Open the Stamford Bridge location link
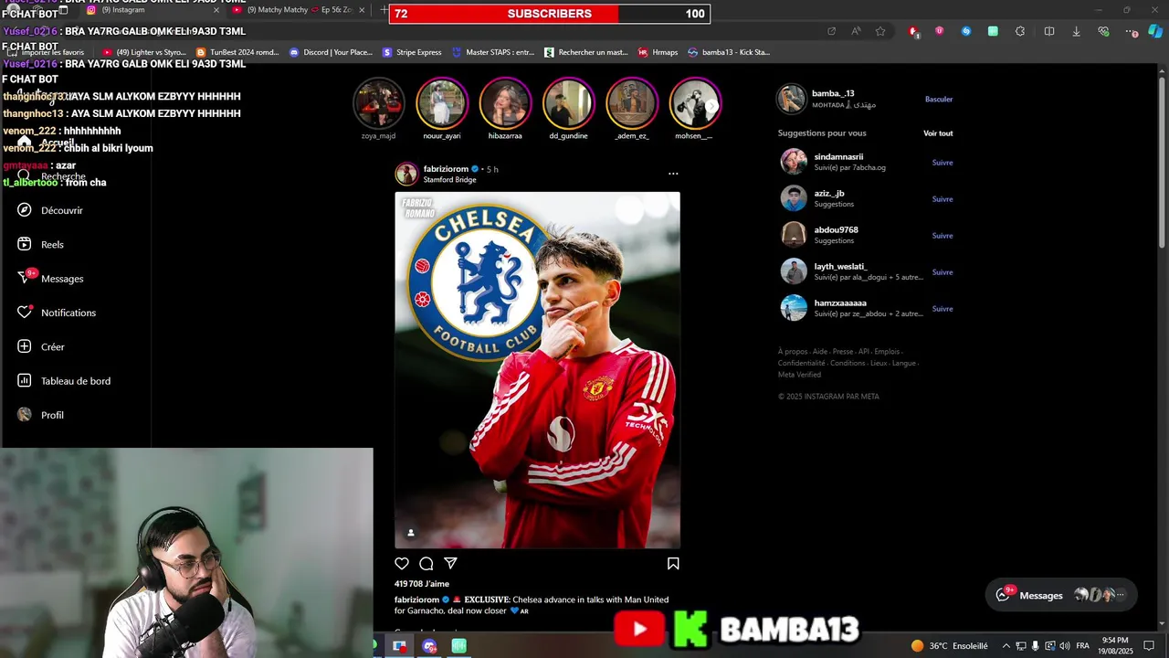Image resolution: width=1169 pixels, height=658 pixels. pos(449,180)
